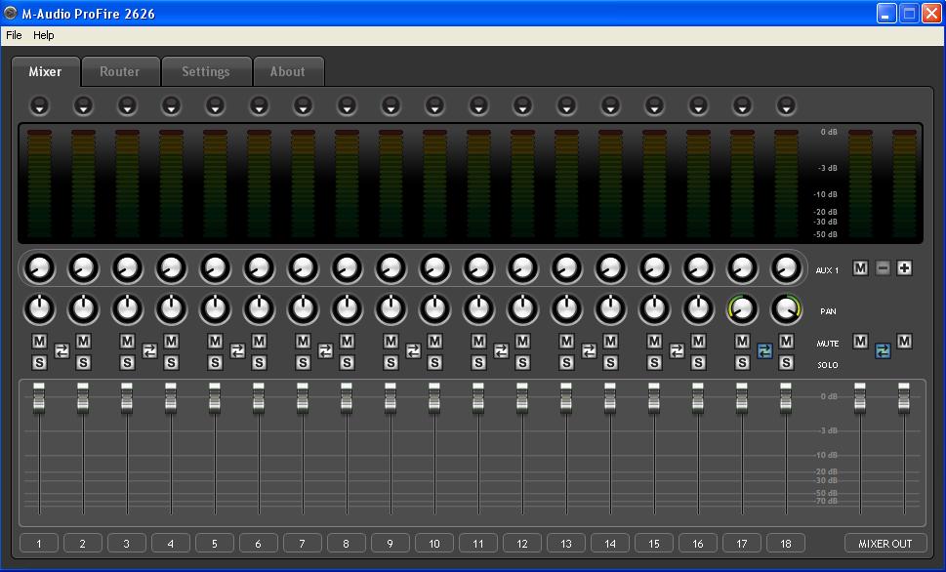The width and height of the screenshot is (946, 572).
Task: Click the pan knob on channel 16
Action: 698,309
